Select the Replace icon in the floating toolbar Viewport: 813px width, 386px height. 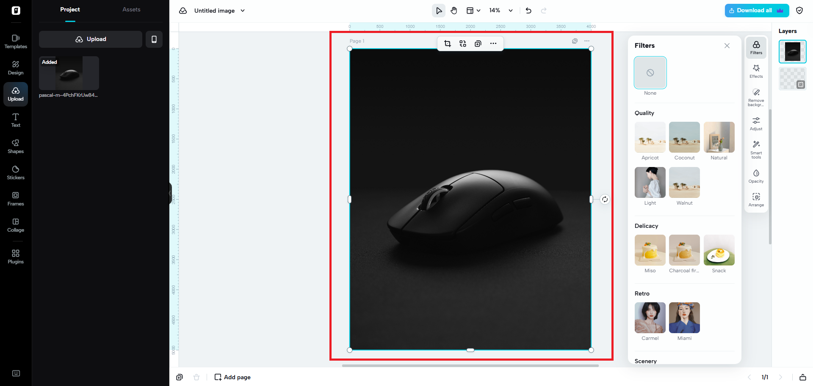coord(463,43)
